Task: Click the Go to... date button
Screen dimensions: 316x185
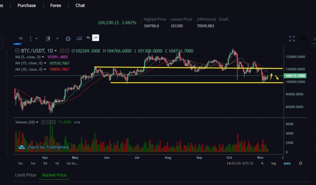Action: 73,163
